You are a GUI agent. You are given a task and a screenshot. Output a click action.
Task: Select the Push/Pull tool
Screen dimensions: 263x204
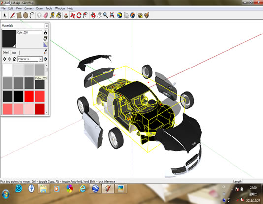tap(66, 15)
